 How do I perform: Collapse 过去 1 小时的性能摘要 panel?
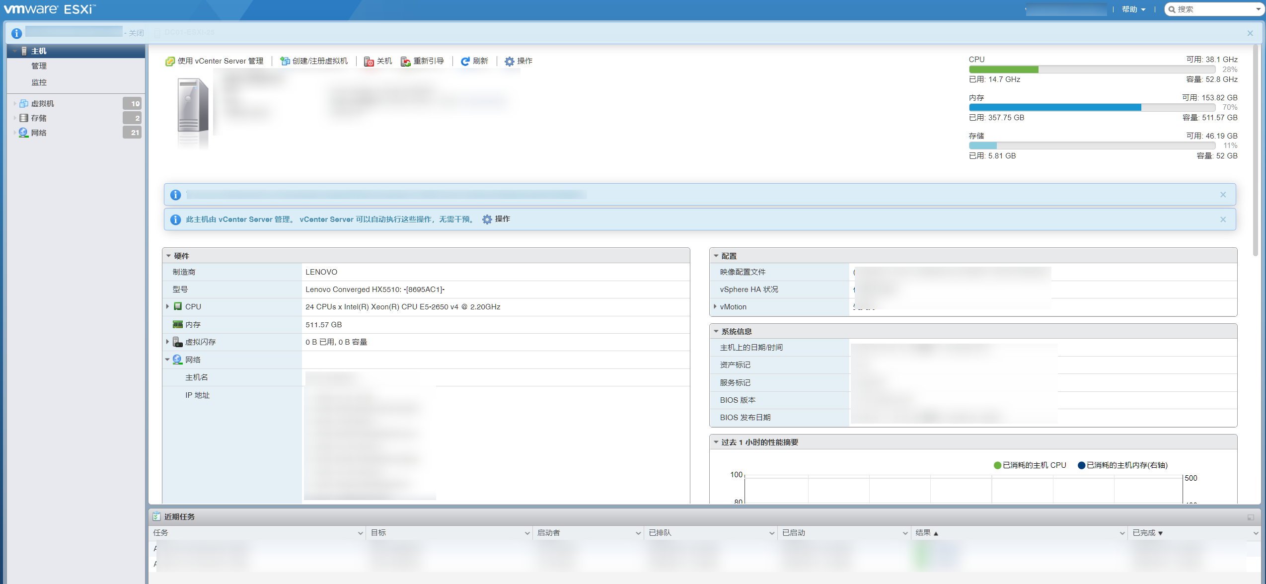[716, 442]
